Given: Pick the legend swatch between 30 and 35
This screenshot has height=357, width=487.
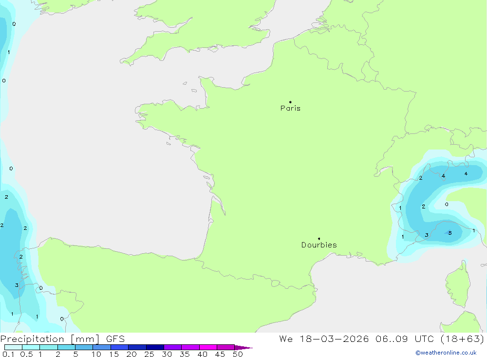Looking at the screenshot, I should (x=173, y=347).
